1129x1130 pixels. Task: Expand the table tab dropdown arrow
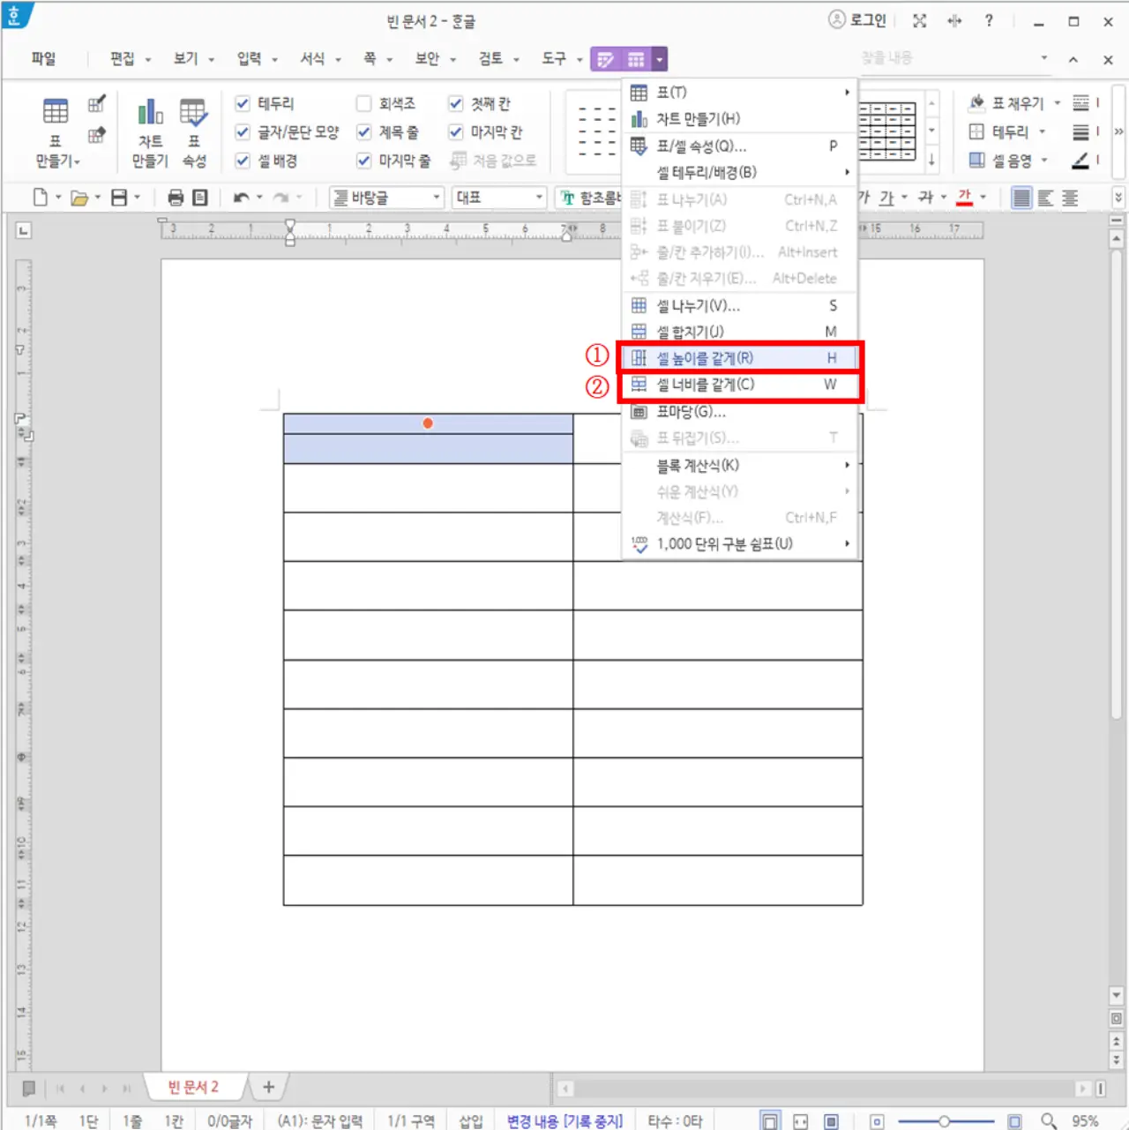[659, 59]
